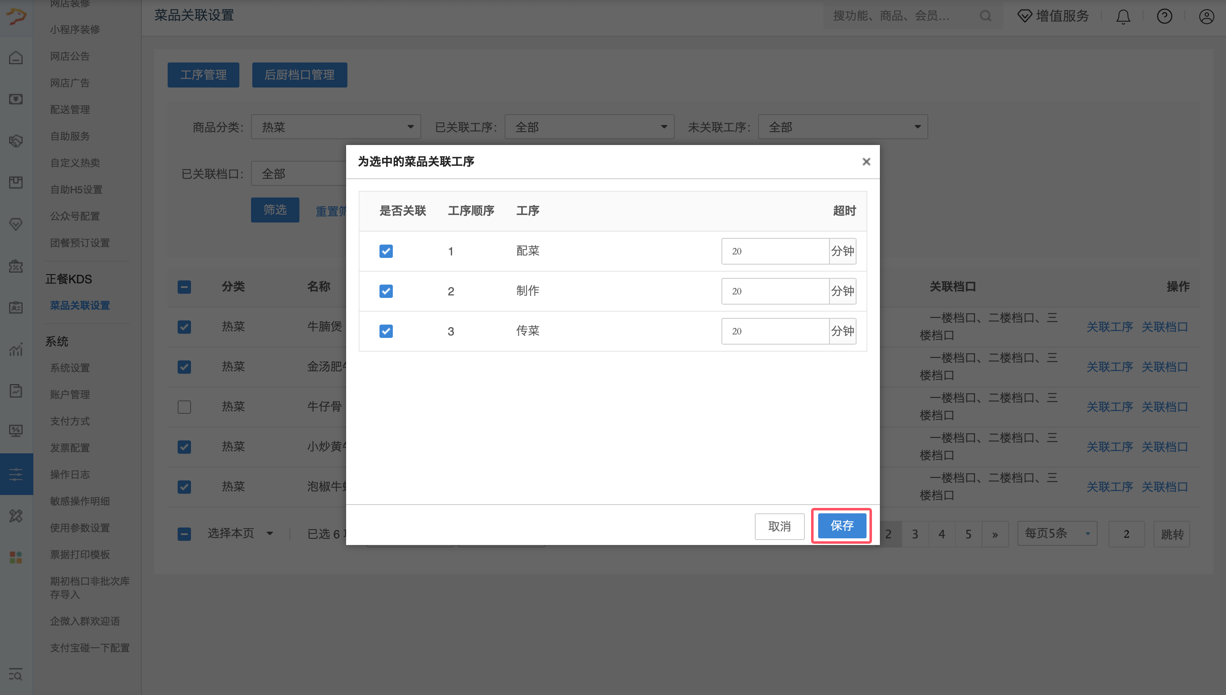Click the menu search icon at bottom left
This screenshot has width=1226, height=695.
click(16, 675)
